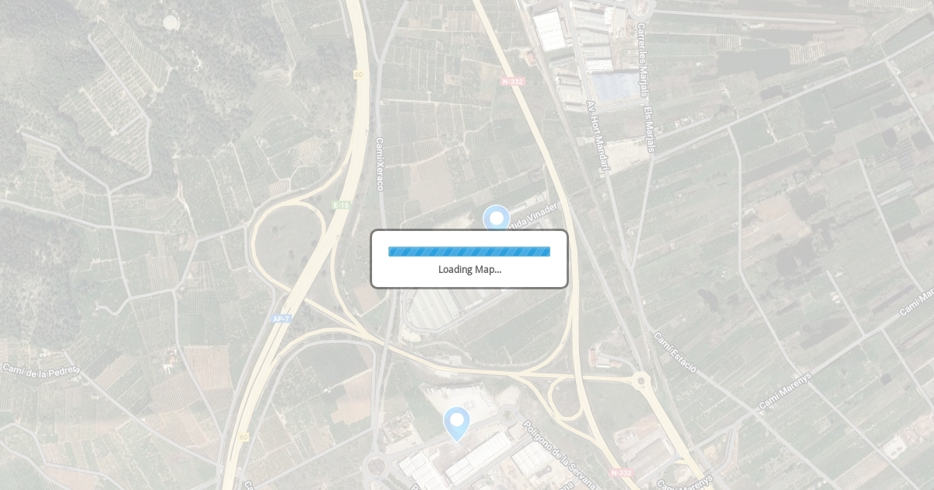This screenshot has height=490, width=934.
Task: Click the E-15 route shield label
Action: click(x=341, y=205)
